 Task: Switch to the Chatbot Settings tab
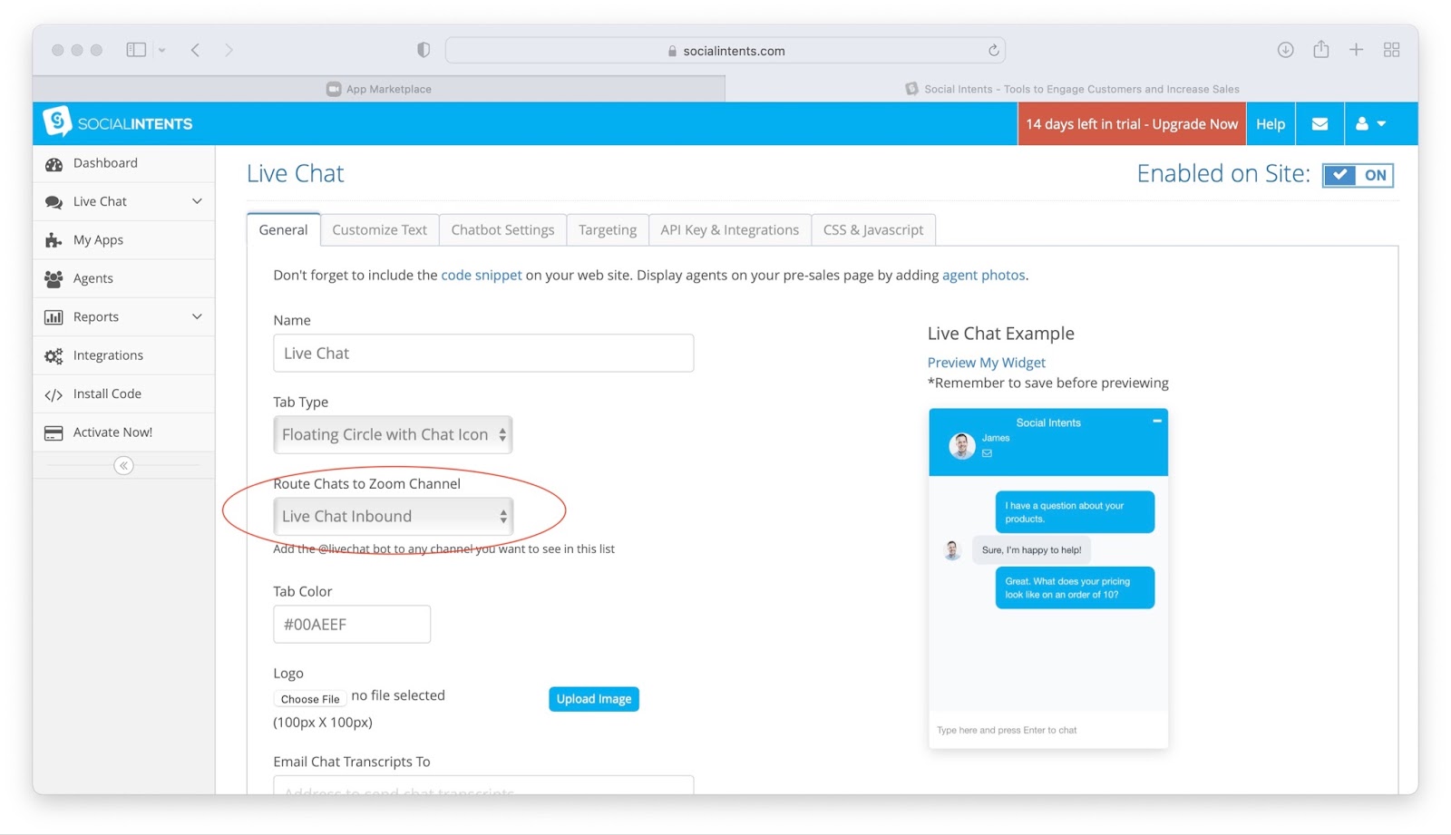pyautogui.click(x=502, y=230)
